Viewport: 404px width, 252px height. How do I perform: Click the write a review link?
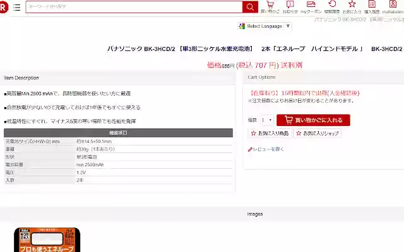[268, 149]
